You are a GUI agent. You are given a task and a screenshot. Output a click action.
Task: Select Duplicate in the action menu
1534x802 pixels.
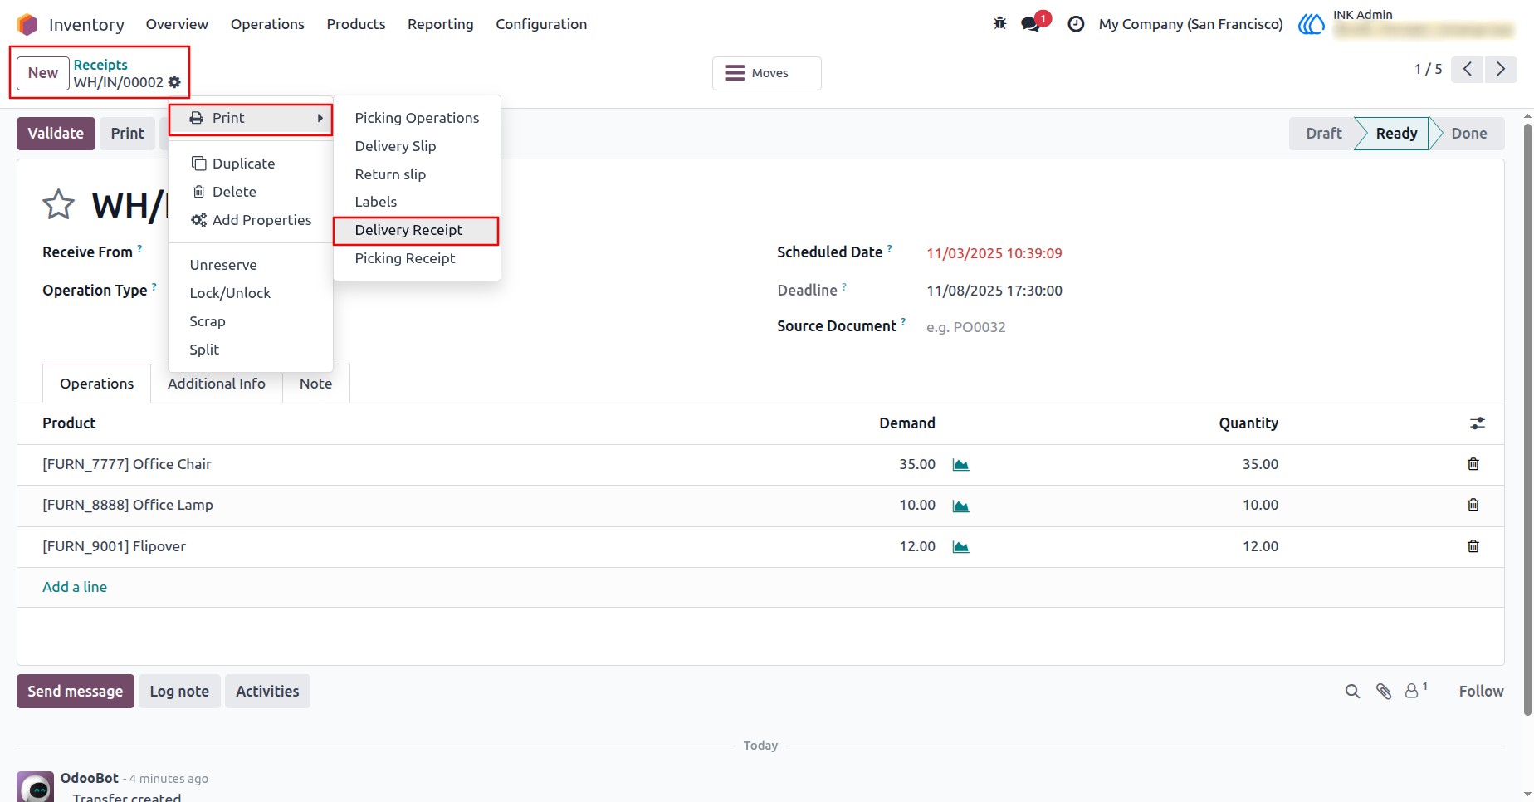251,164
